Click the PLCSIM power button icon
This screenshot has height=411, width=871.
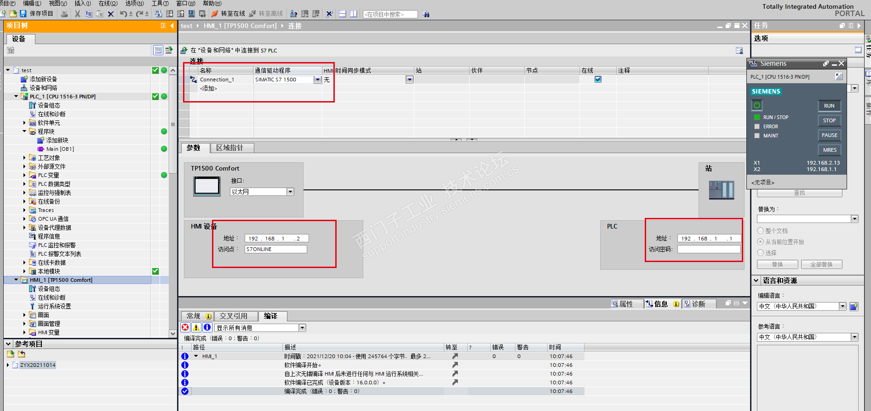coord(757,105)
